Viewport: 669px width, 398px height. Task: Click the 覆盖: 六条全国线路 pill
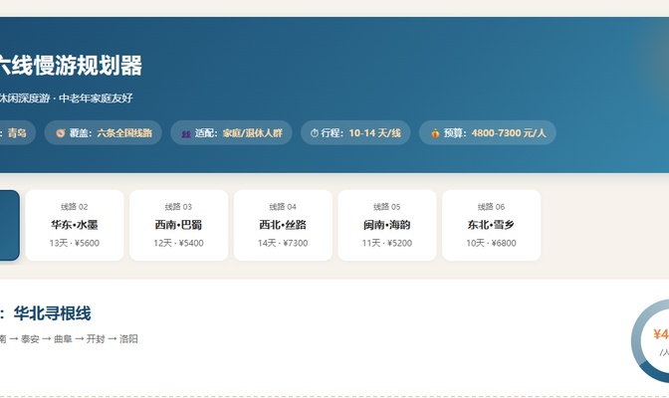[x=104, y=132]
